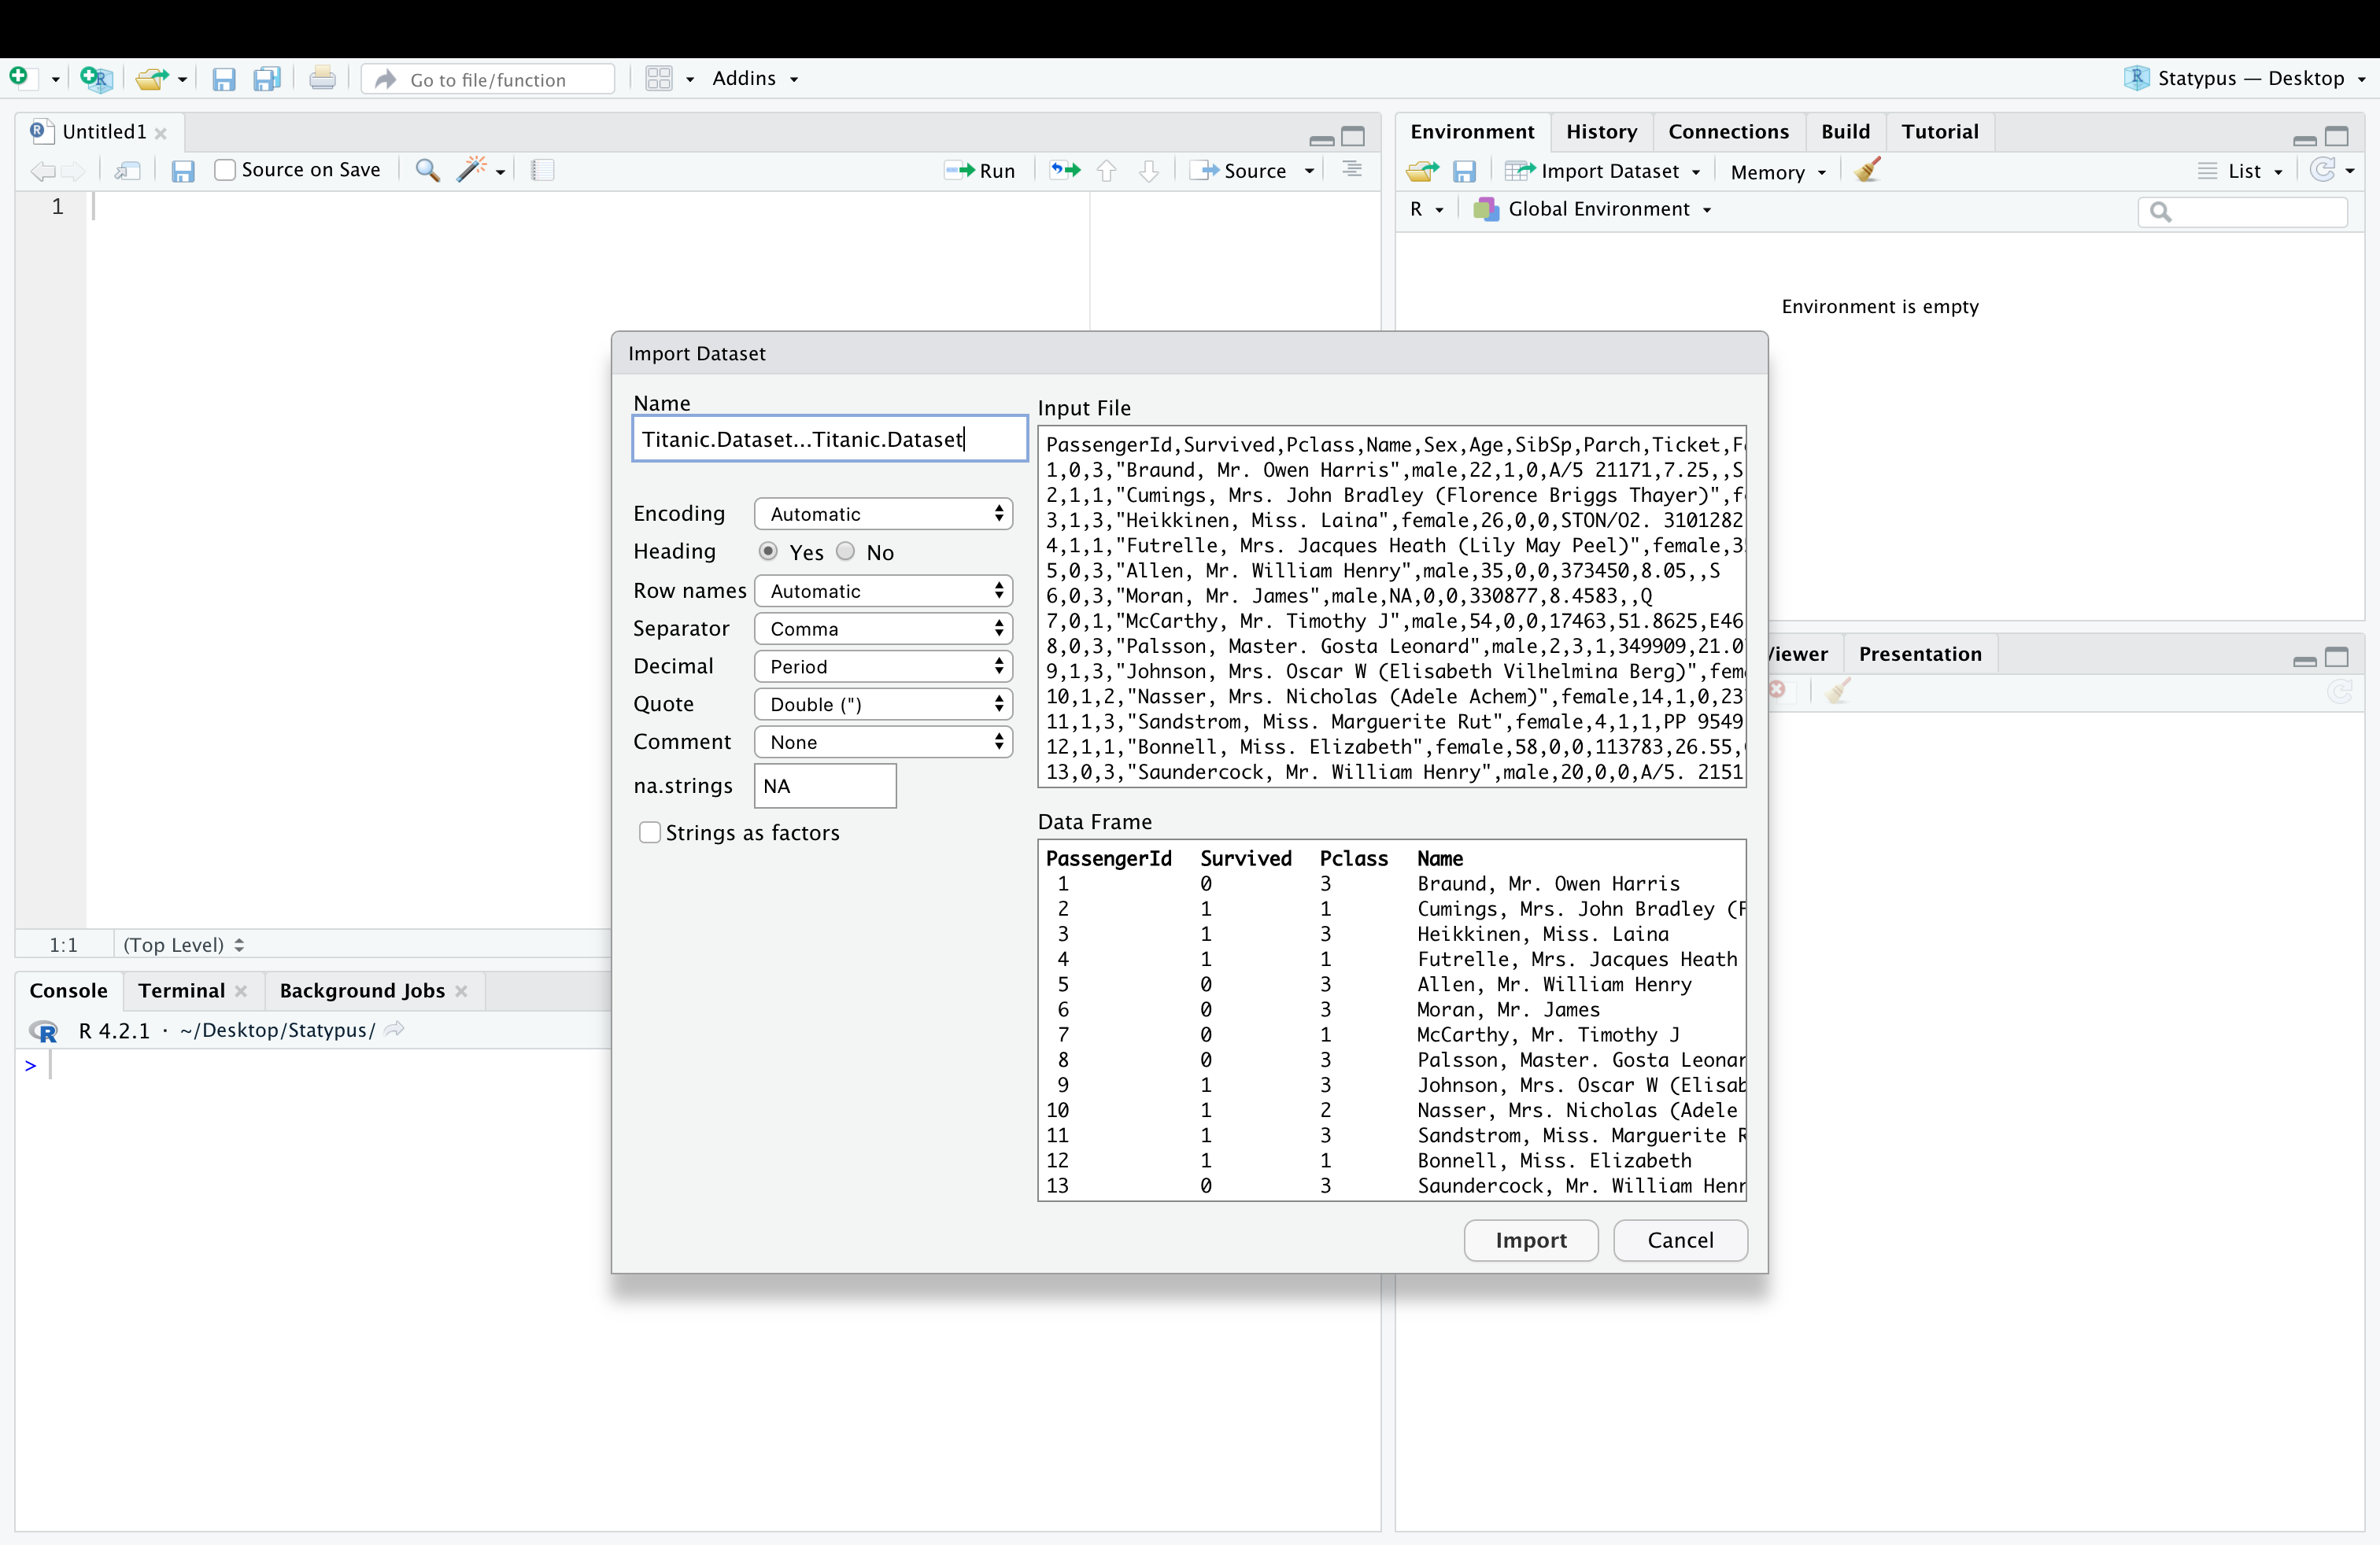
Task: Open the Memory usage dropdown
Action: coord(1778,173)
